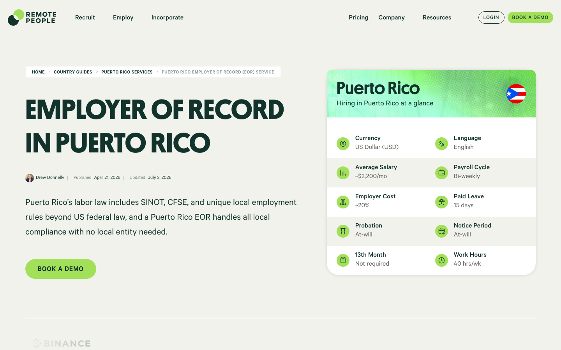
Task: Go to HOME breadcrumb link
Action: (38, 72)
